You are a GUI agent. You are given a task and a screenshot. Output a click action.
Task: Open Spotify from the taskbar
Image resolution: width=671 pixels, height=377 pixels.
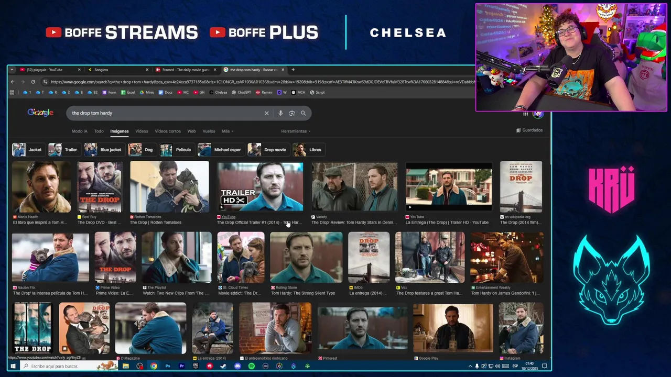[252, 366]
